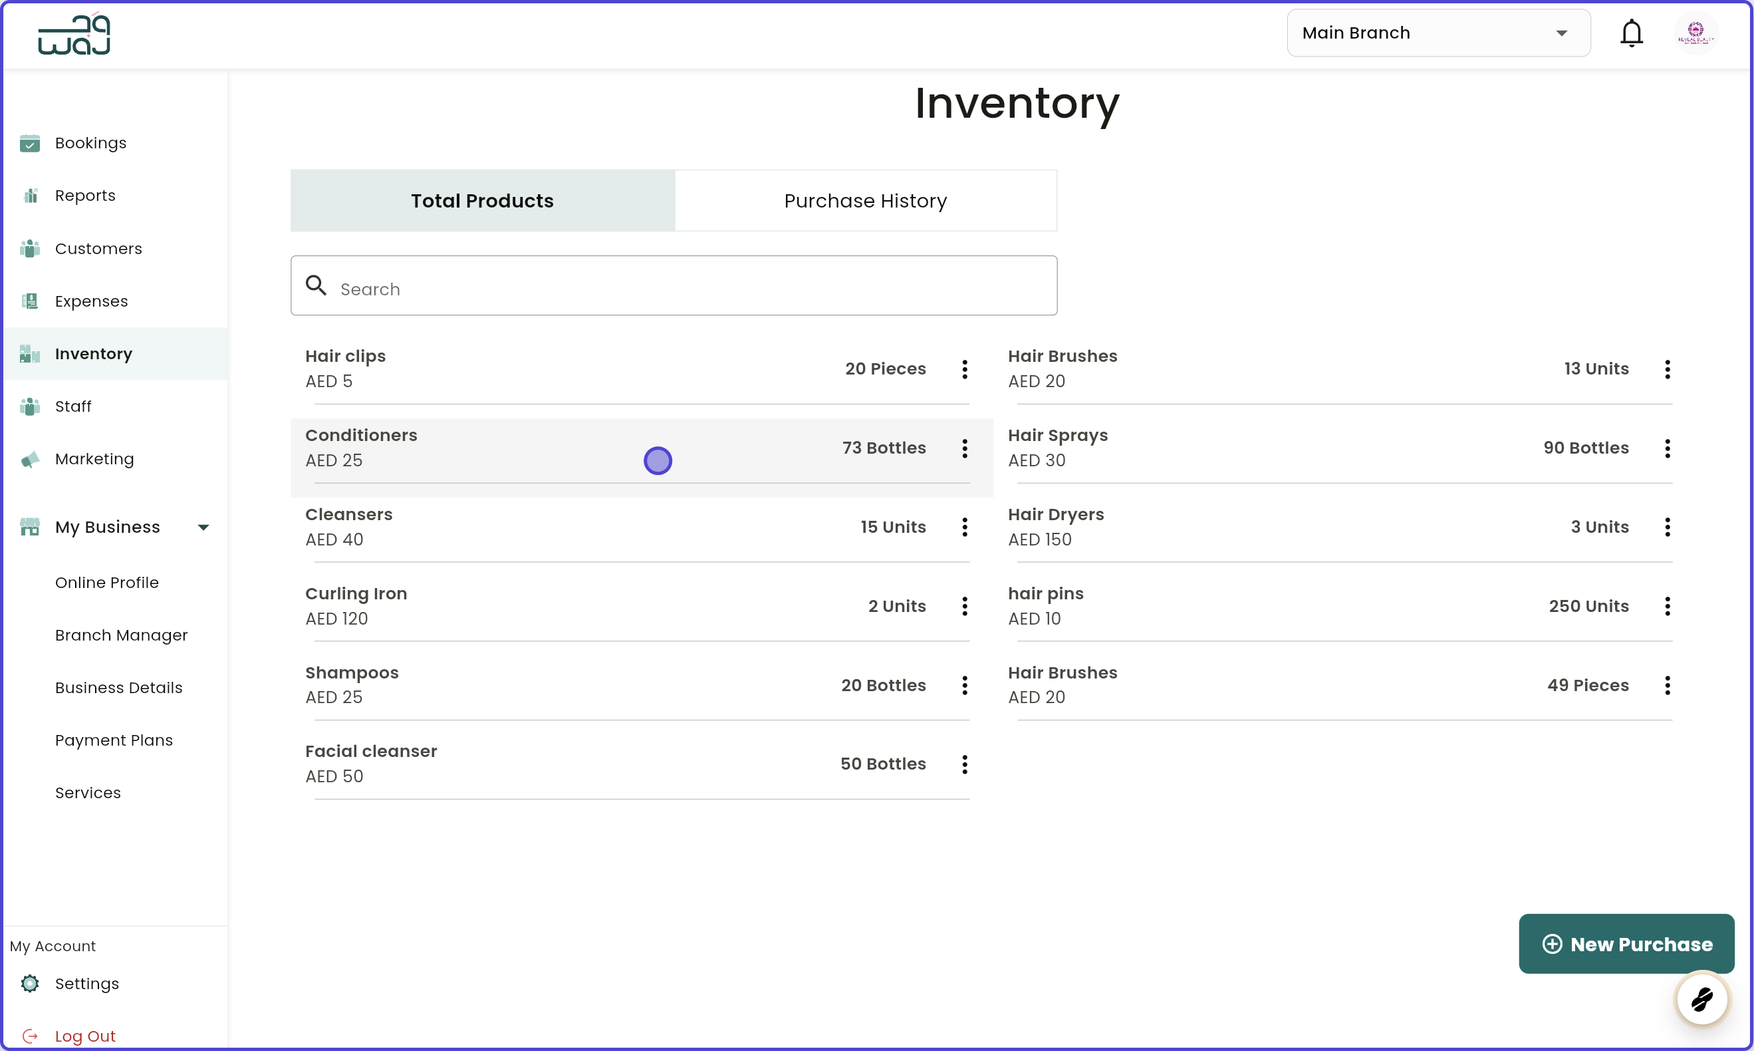Click the notification bell

(1632, 33)
